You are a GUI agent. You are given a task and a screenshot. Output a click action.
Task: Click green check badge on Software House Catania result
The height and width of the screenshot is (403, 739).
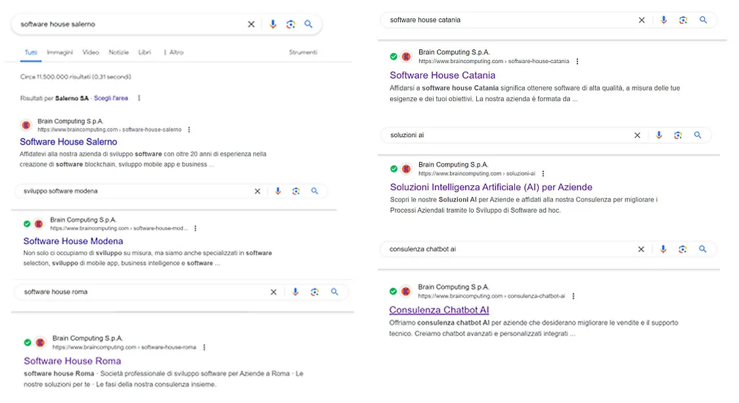(393, 57)
